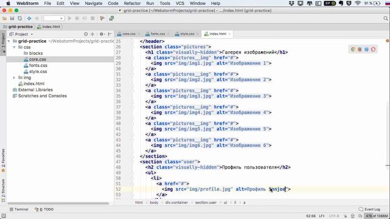Screen dimensions: 390x219
Task: Click body in editor breadcrumbs
Action: (x=154, y=203)
